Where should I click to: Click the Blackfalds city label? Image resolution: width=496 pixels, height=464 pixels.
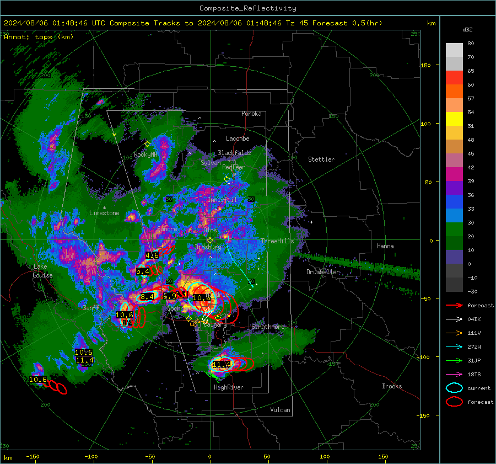[234, 153]
